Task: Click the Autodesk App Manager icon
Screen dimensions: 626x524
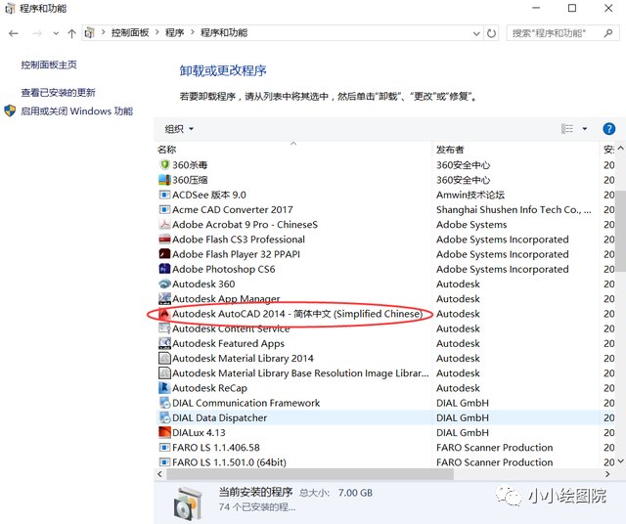Action: (164, 298)
